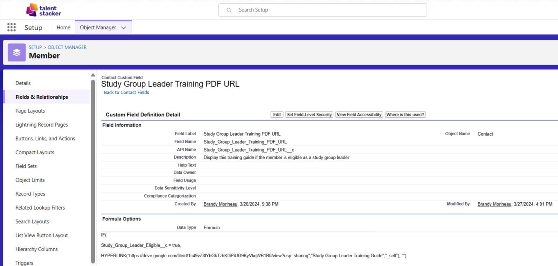Click the sidebar scroll up arrow

coord(93,75)
